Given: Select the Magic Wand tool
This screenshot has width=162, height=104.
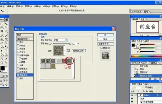Looking at the screenshot, I should pos(6,27).
